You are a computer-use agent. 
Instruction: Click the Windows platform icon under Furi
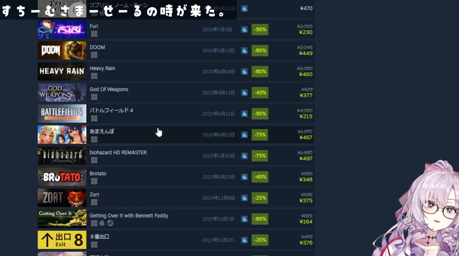[x=94, y=34]
